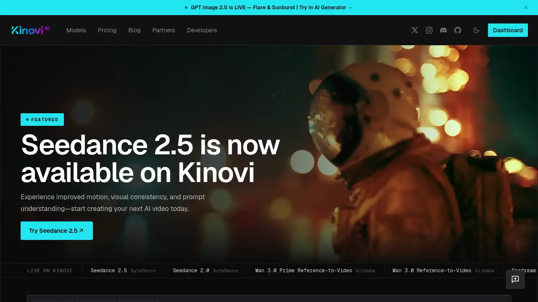
Task: Click the Try Seedance 2.5 button
Action: point(57,231)
